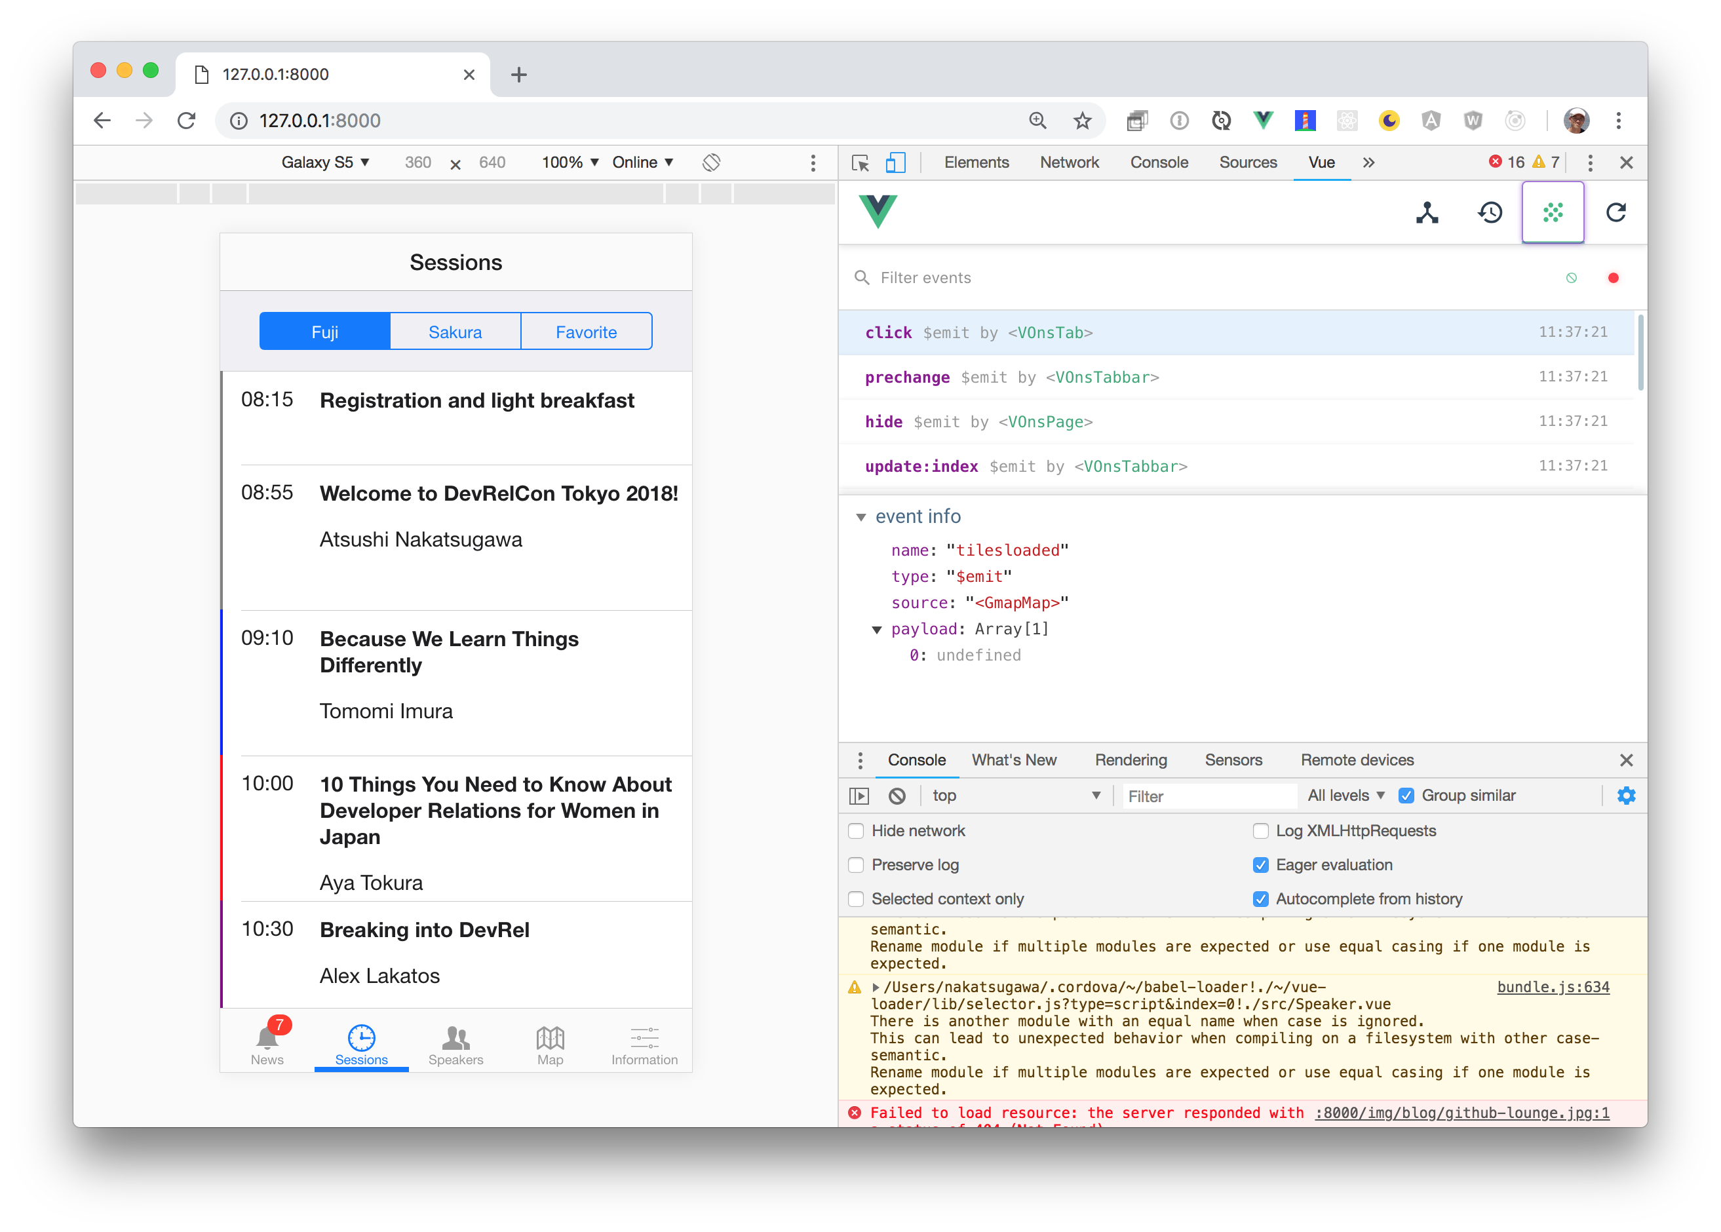The image size is (1721, 1232).
Task: Switch to Network panel tab
Action: coord(1070,163)
